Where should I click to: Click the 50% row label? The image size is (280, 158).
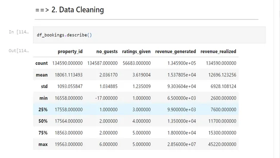(x=43, y=121)
